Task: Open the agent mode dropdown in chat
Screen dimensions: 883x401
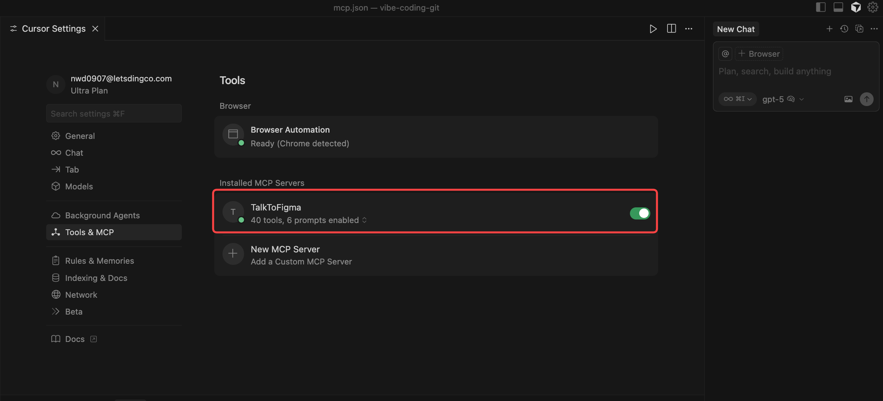Action: click(x=737, y=99)
